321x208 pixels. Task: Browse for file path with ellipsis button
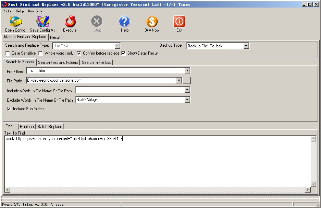186,81
